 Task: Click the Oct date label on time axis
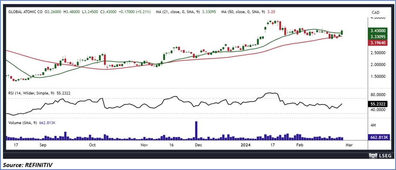coord(92,145)
